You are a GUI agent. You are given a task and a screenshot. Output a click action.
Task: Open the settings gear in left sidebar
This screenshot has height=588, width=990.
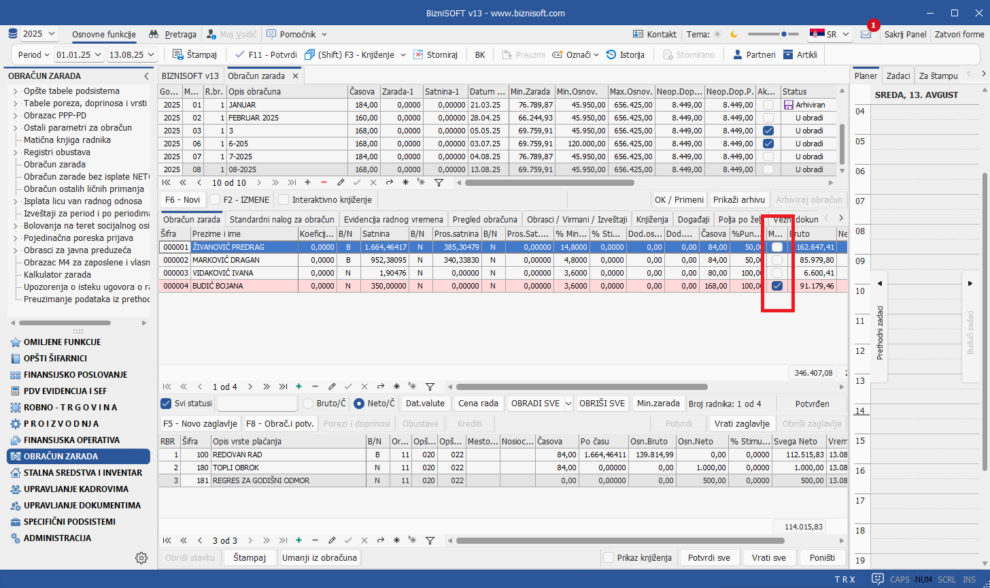click(141, 558)
